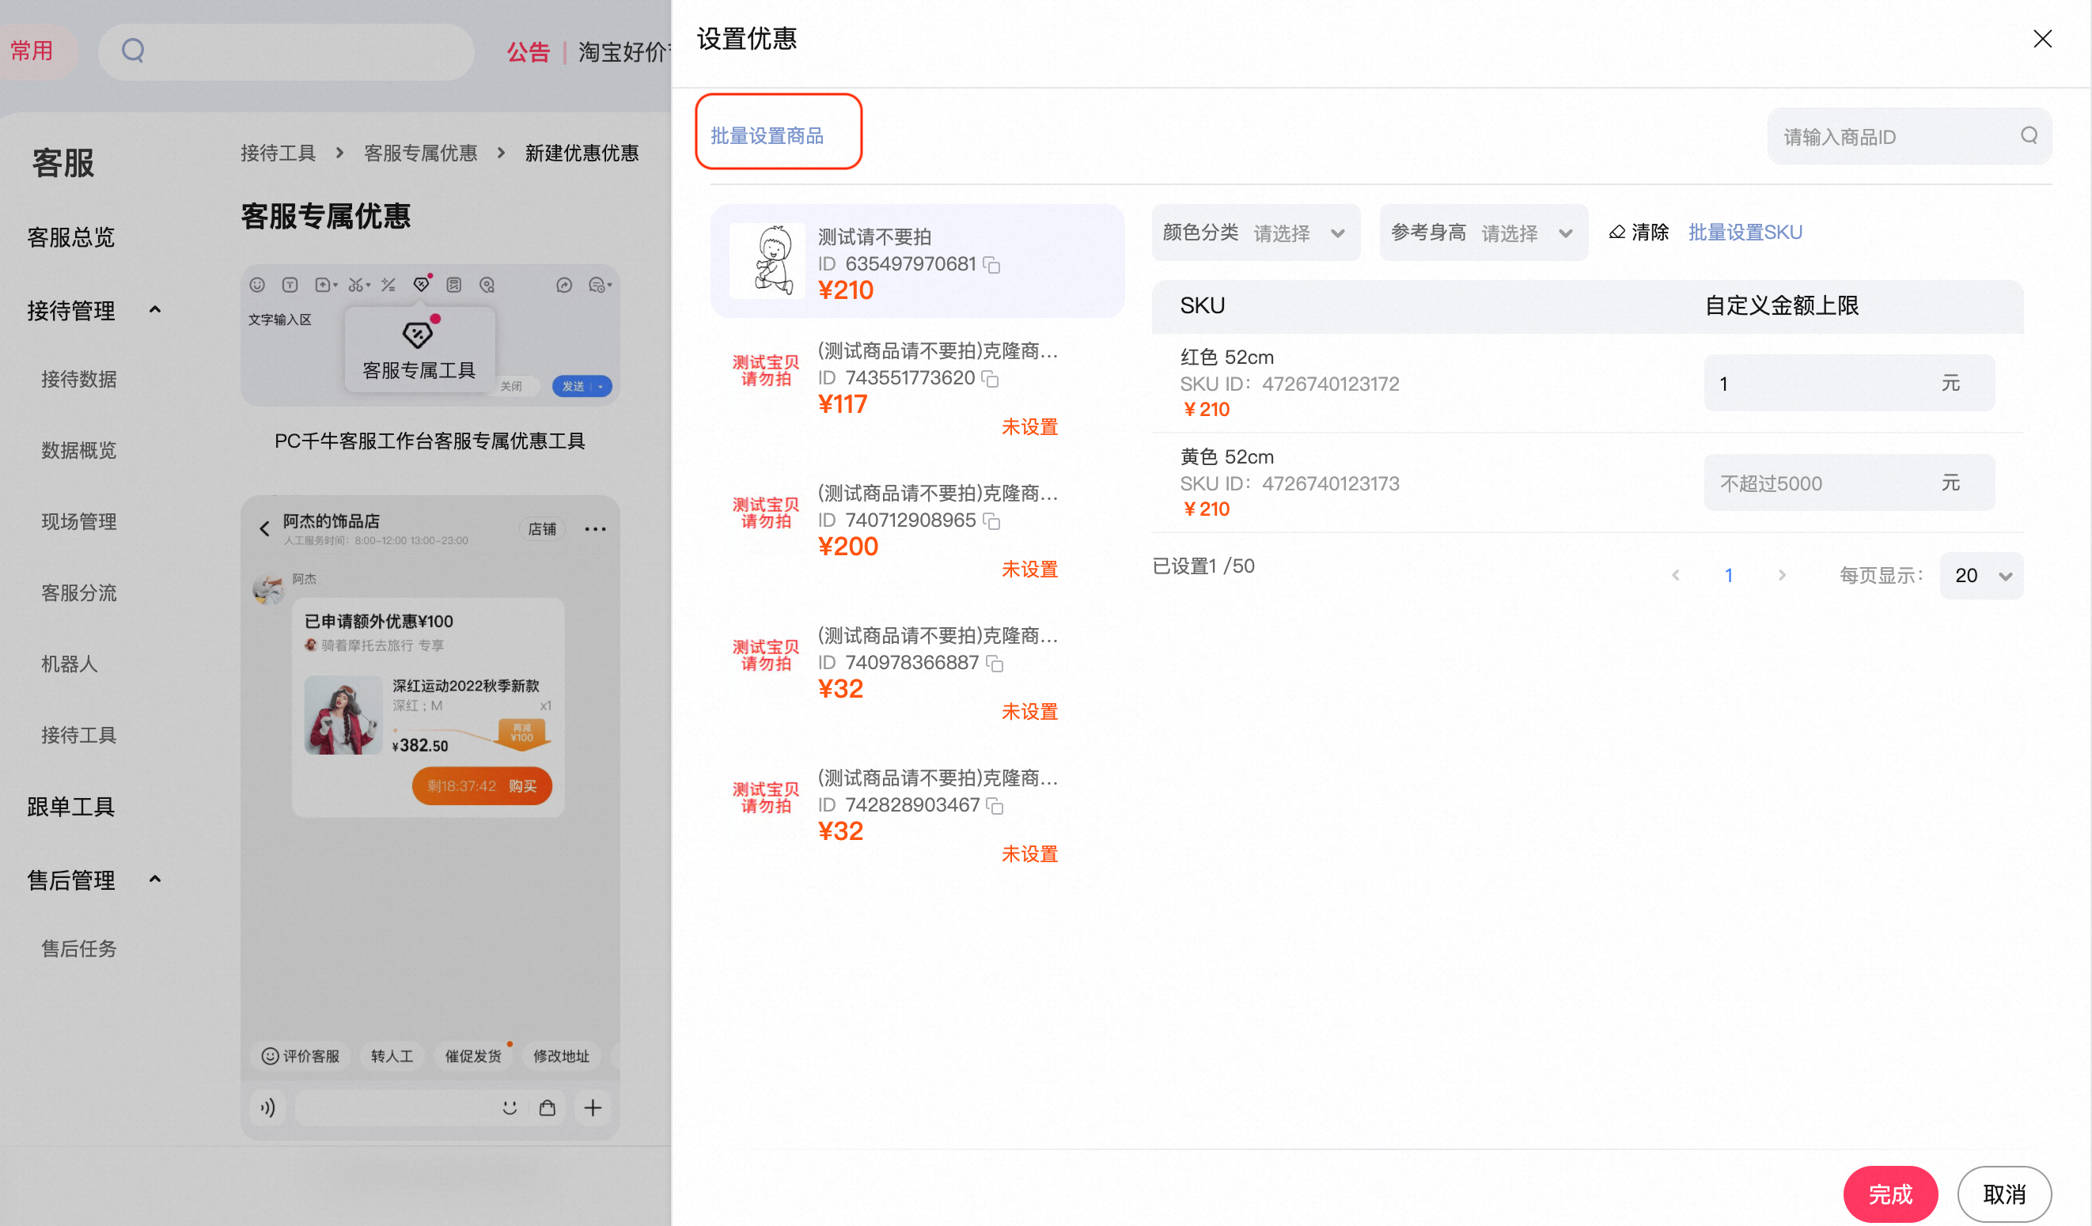Image resolution: width=2092 pixels, height=1226 pixels.
Task: Open the three-dot menu in chat preview
Action: (595, 528)
